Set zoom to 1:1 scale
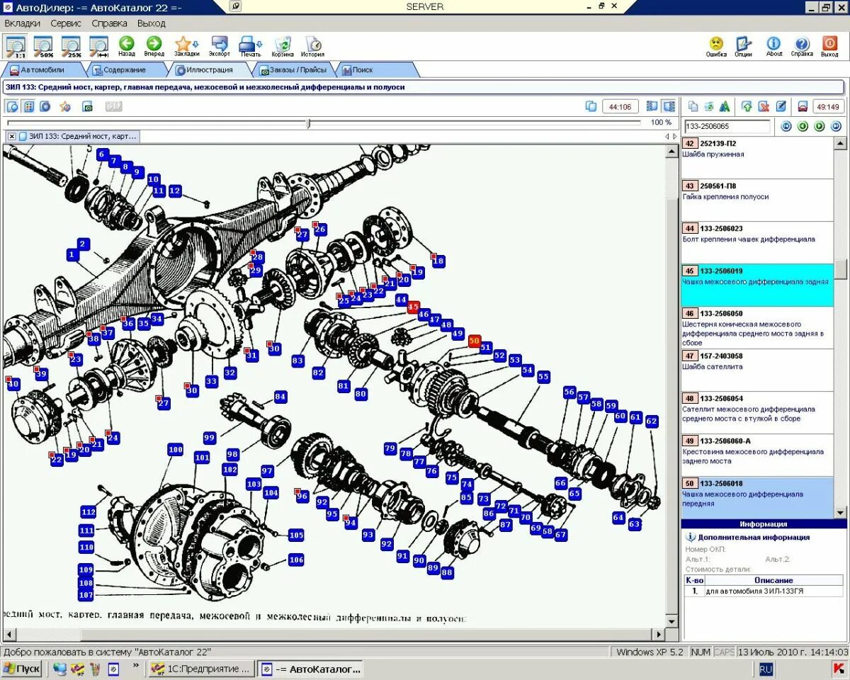 click(16, 46)
